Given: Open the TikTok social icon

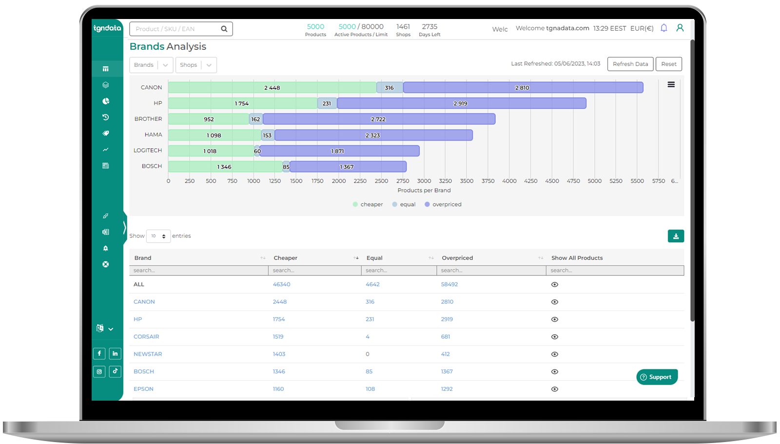Looking at the screenshot, I should coord(115,371).
